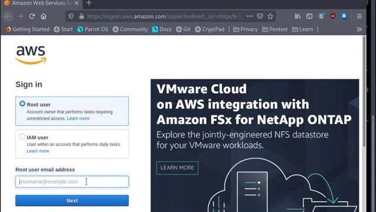
Task: Open Learn more link under IAM user
Action: (x=38, y=151)
